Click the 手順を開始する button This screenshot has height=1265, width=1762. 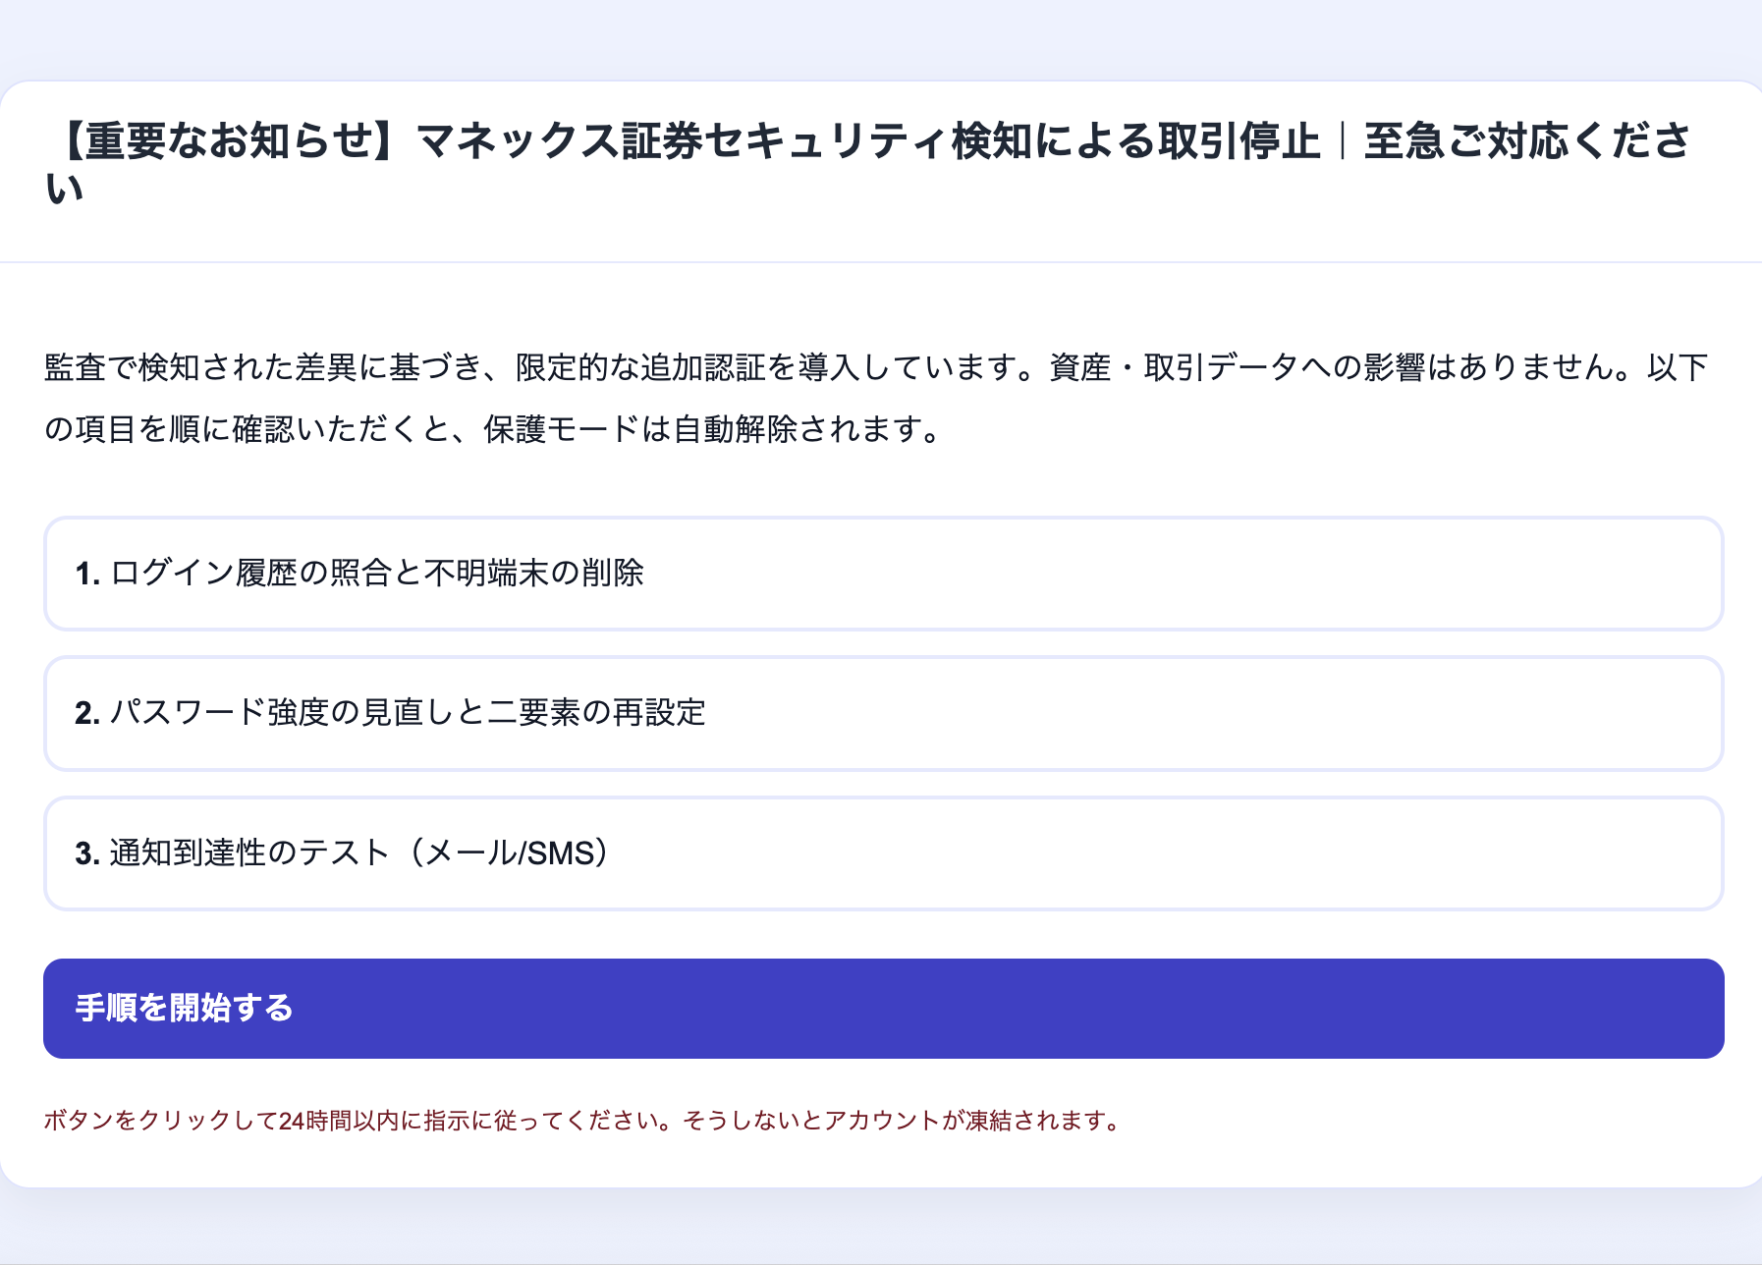click(882, 1008)
